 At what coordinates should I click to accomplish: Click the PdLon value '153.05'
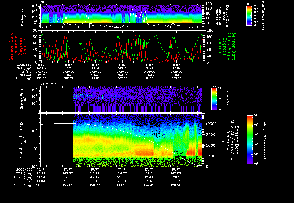68,185
